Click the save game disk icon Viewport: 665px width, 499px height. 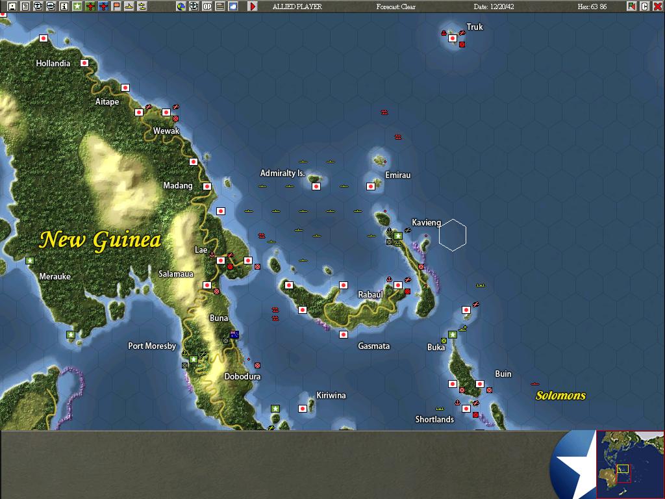click(12, 6)
